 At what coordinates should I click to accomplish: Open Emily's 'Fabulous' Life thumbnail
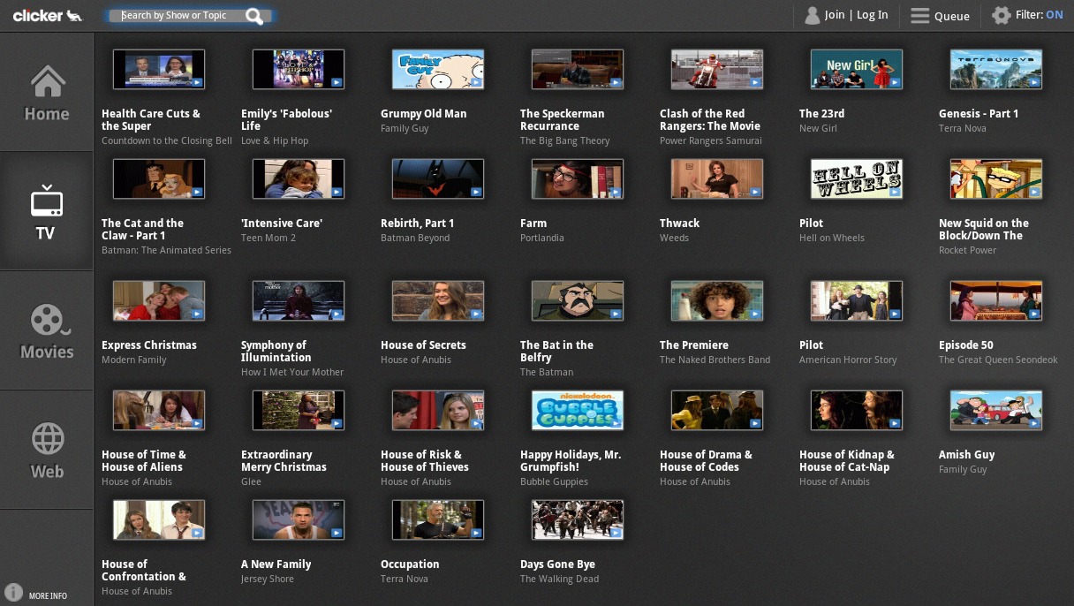[x=299, y=70]
